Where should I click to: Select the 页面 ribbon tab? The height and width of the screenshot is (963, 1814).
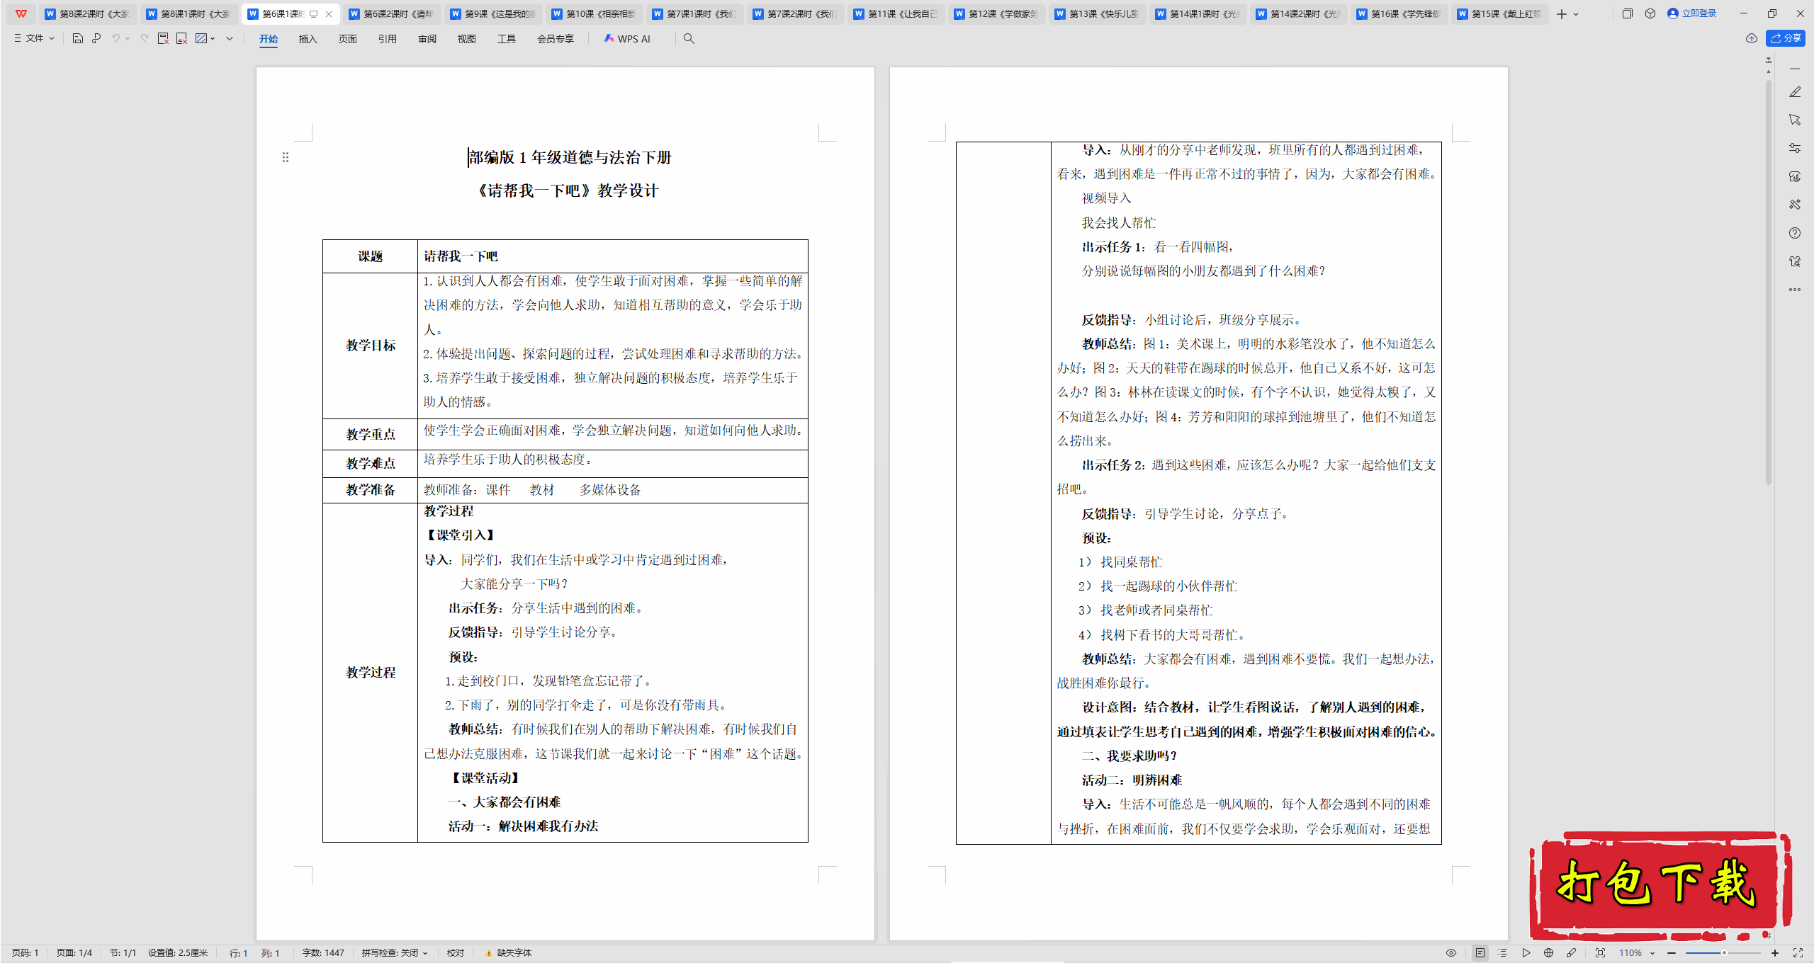point(348,39)
